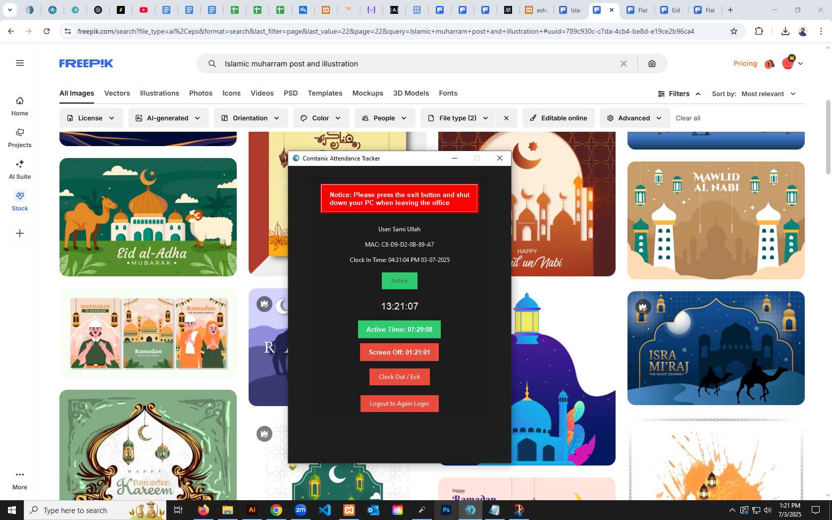
Task: Bookmark this page with star icon
Action: pyautogui.click(x=734, y=31)
